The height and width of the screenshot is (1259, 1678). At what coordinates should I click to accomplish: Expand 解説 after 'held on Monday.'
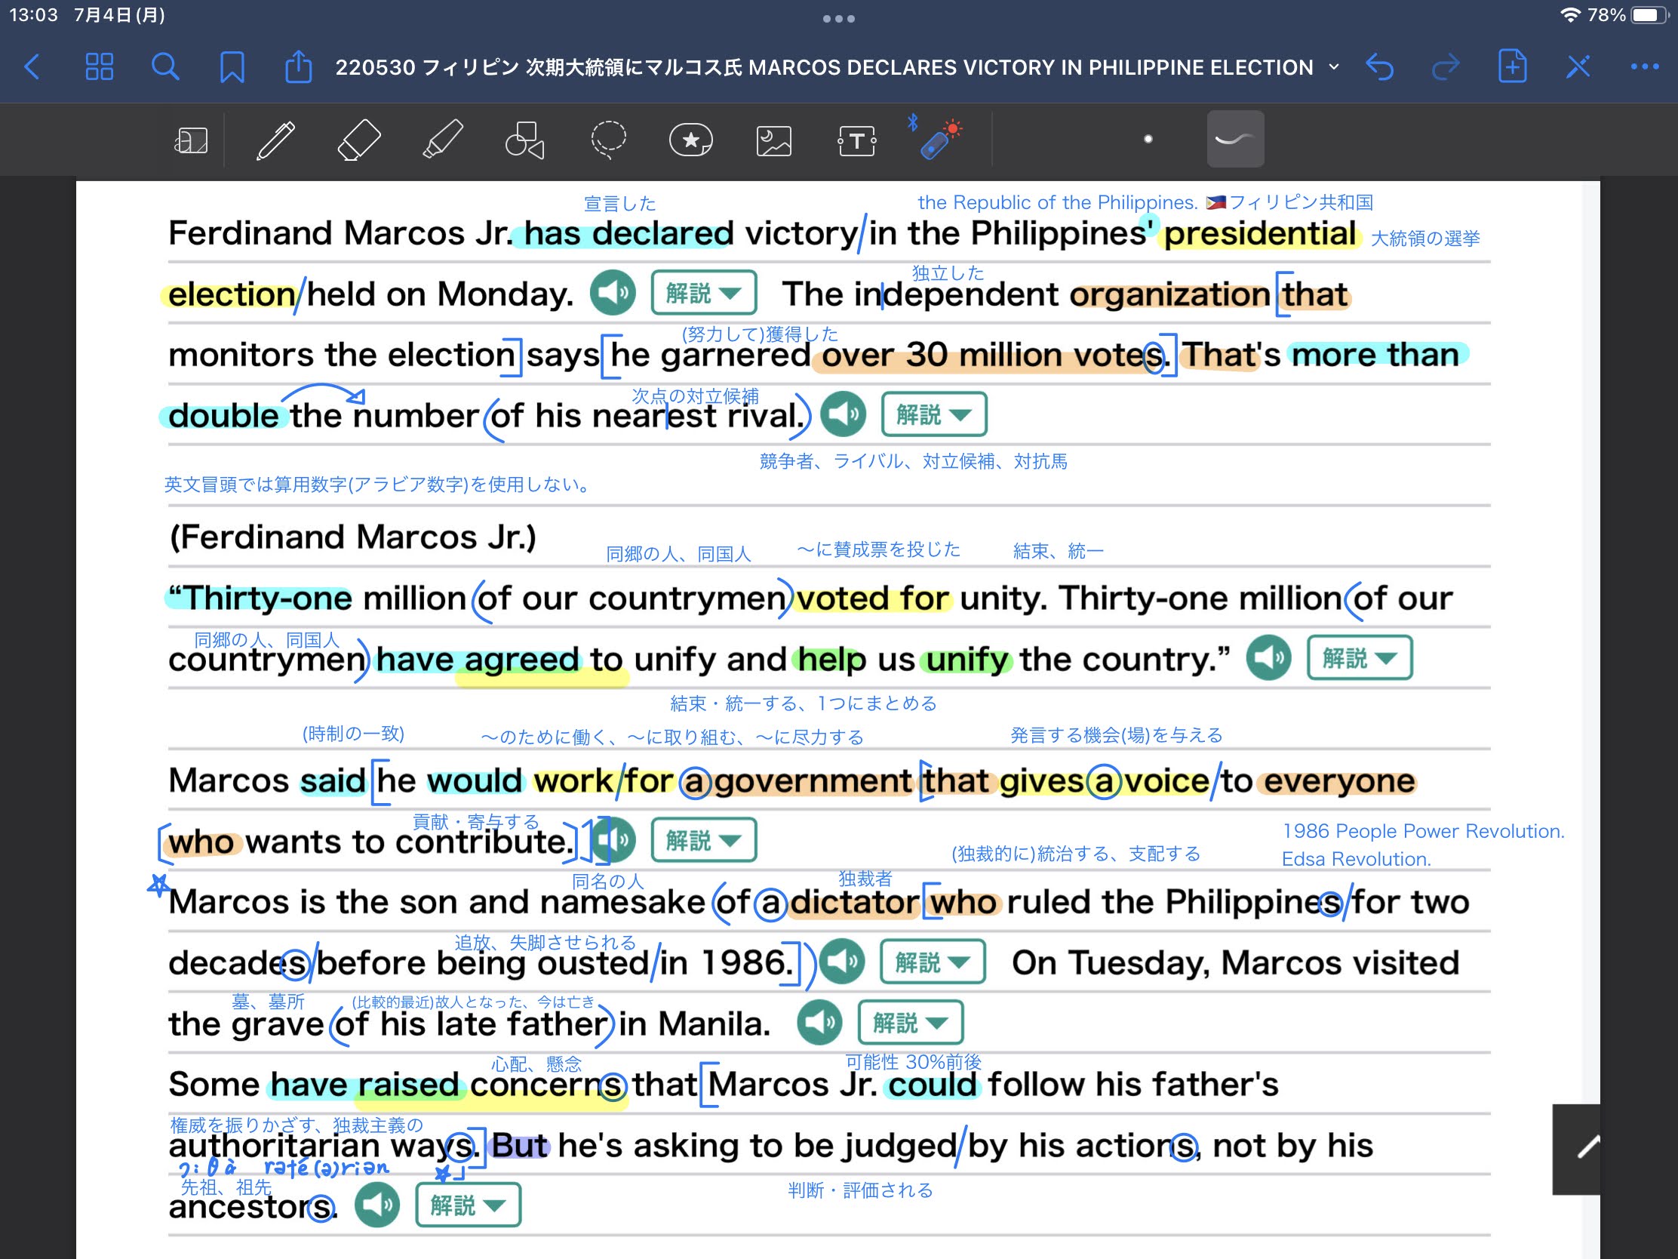(x=703, y=293)
